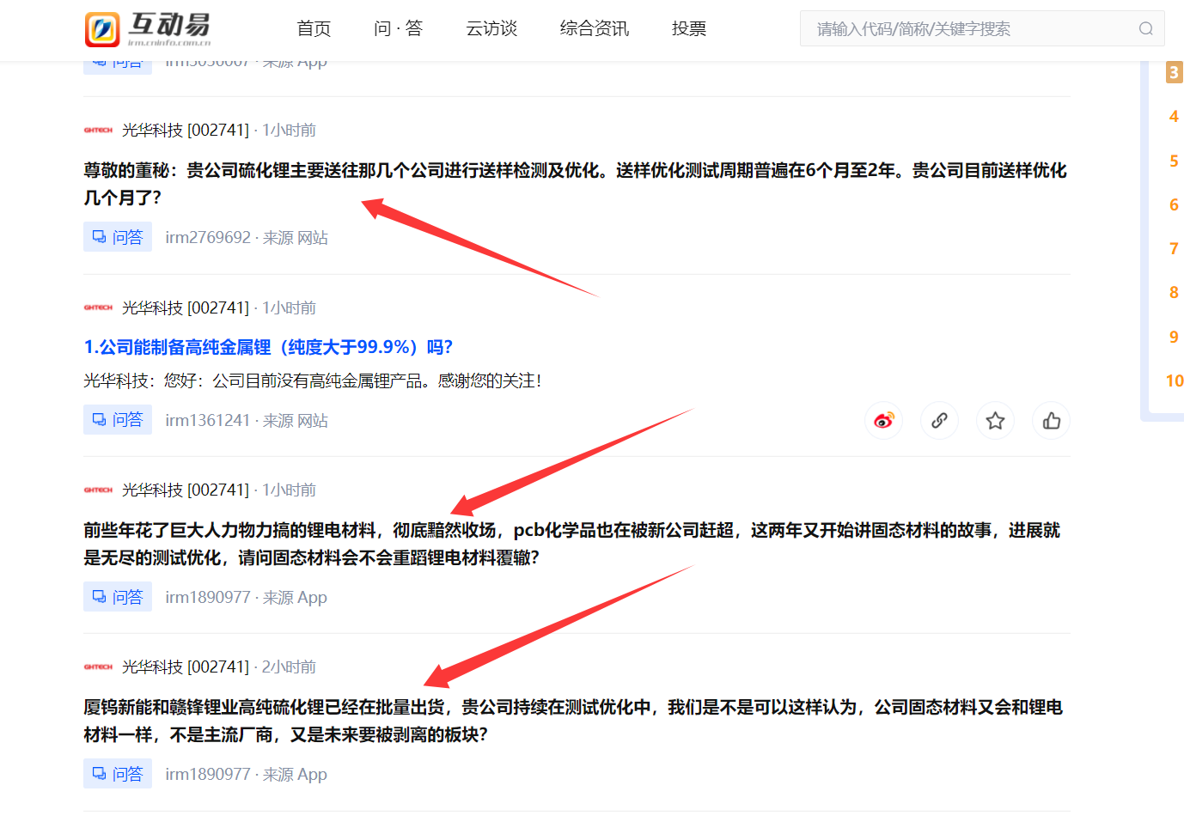The width and height of the screenshot is (1184, 834).
Task: Click irm1890977 under the 厦钨新能 question
Action: (208, 774)
